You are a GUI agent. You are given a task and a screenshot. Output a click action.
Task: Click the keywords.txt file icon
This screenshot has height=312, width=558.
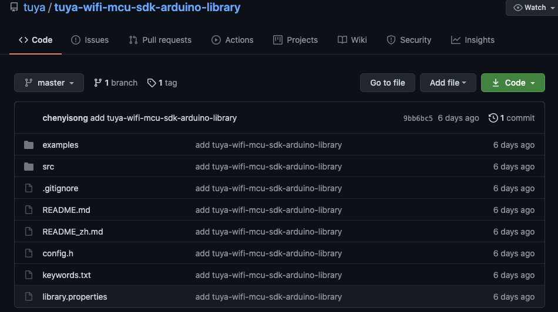[29, 275]
